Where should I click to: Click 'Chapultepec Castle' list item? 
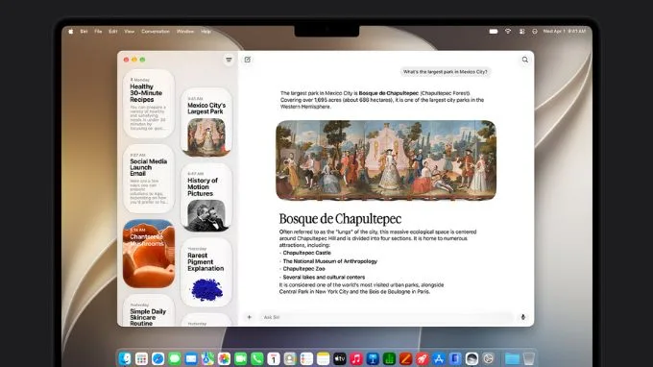click(307, 253)
